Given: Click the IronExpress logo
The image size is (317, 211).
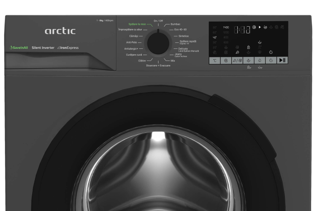Looking at the screenshot, I should tap(68, 48).
